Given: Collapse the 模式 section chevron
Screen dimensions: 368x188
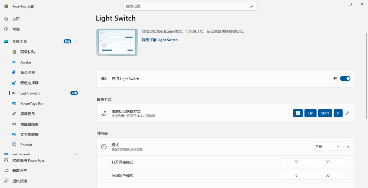Looking at the screenshot, I should click(x=348, y=147).
